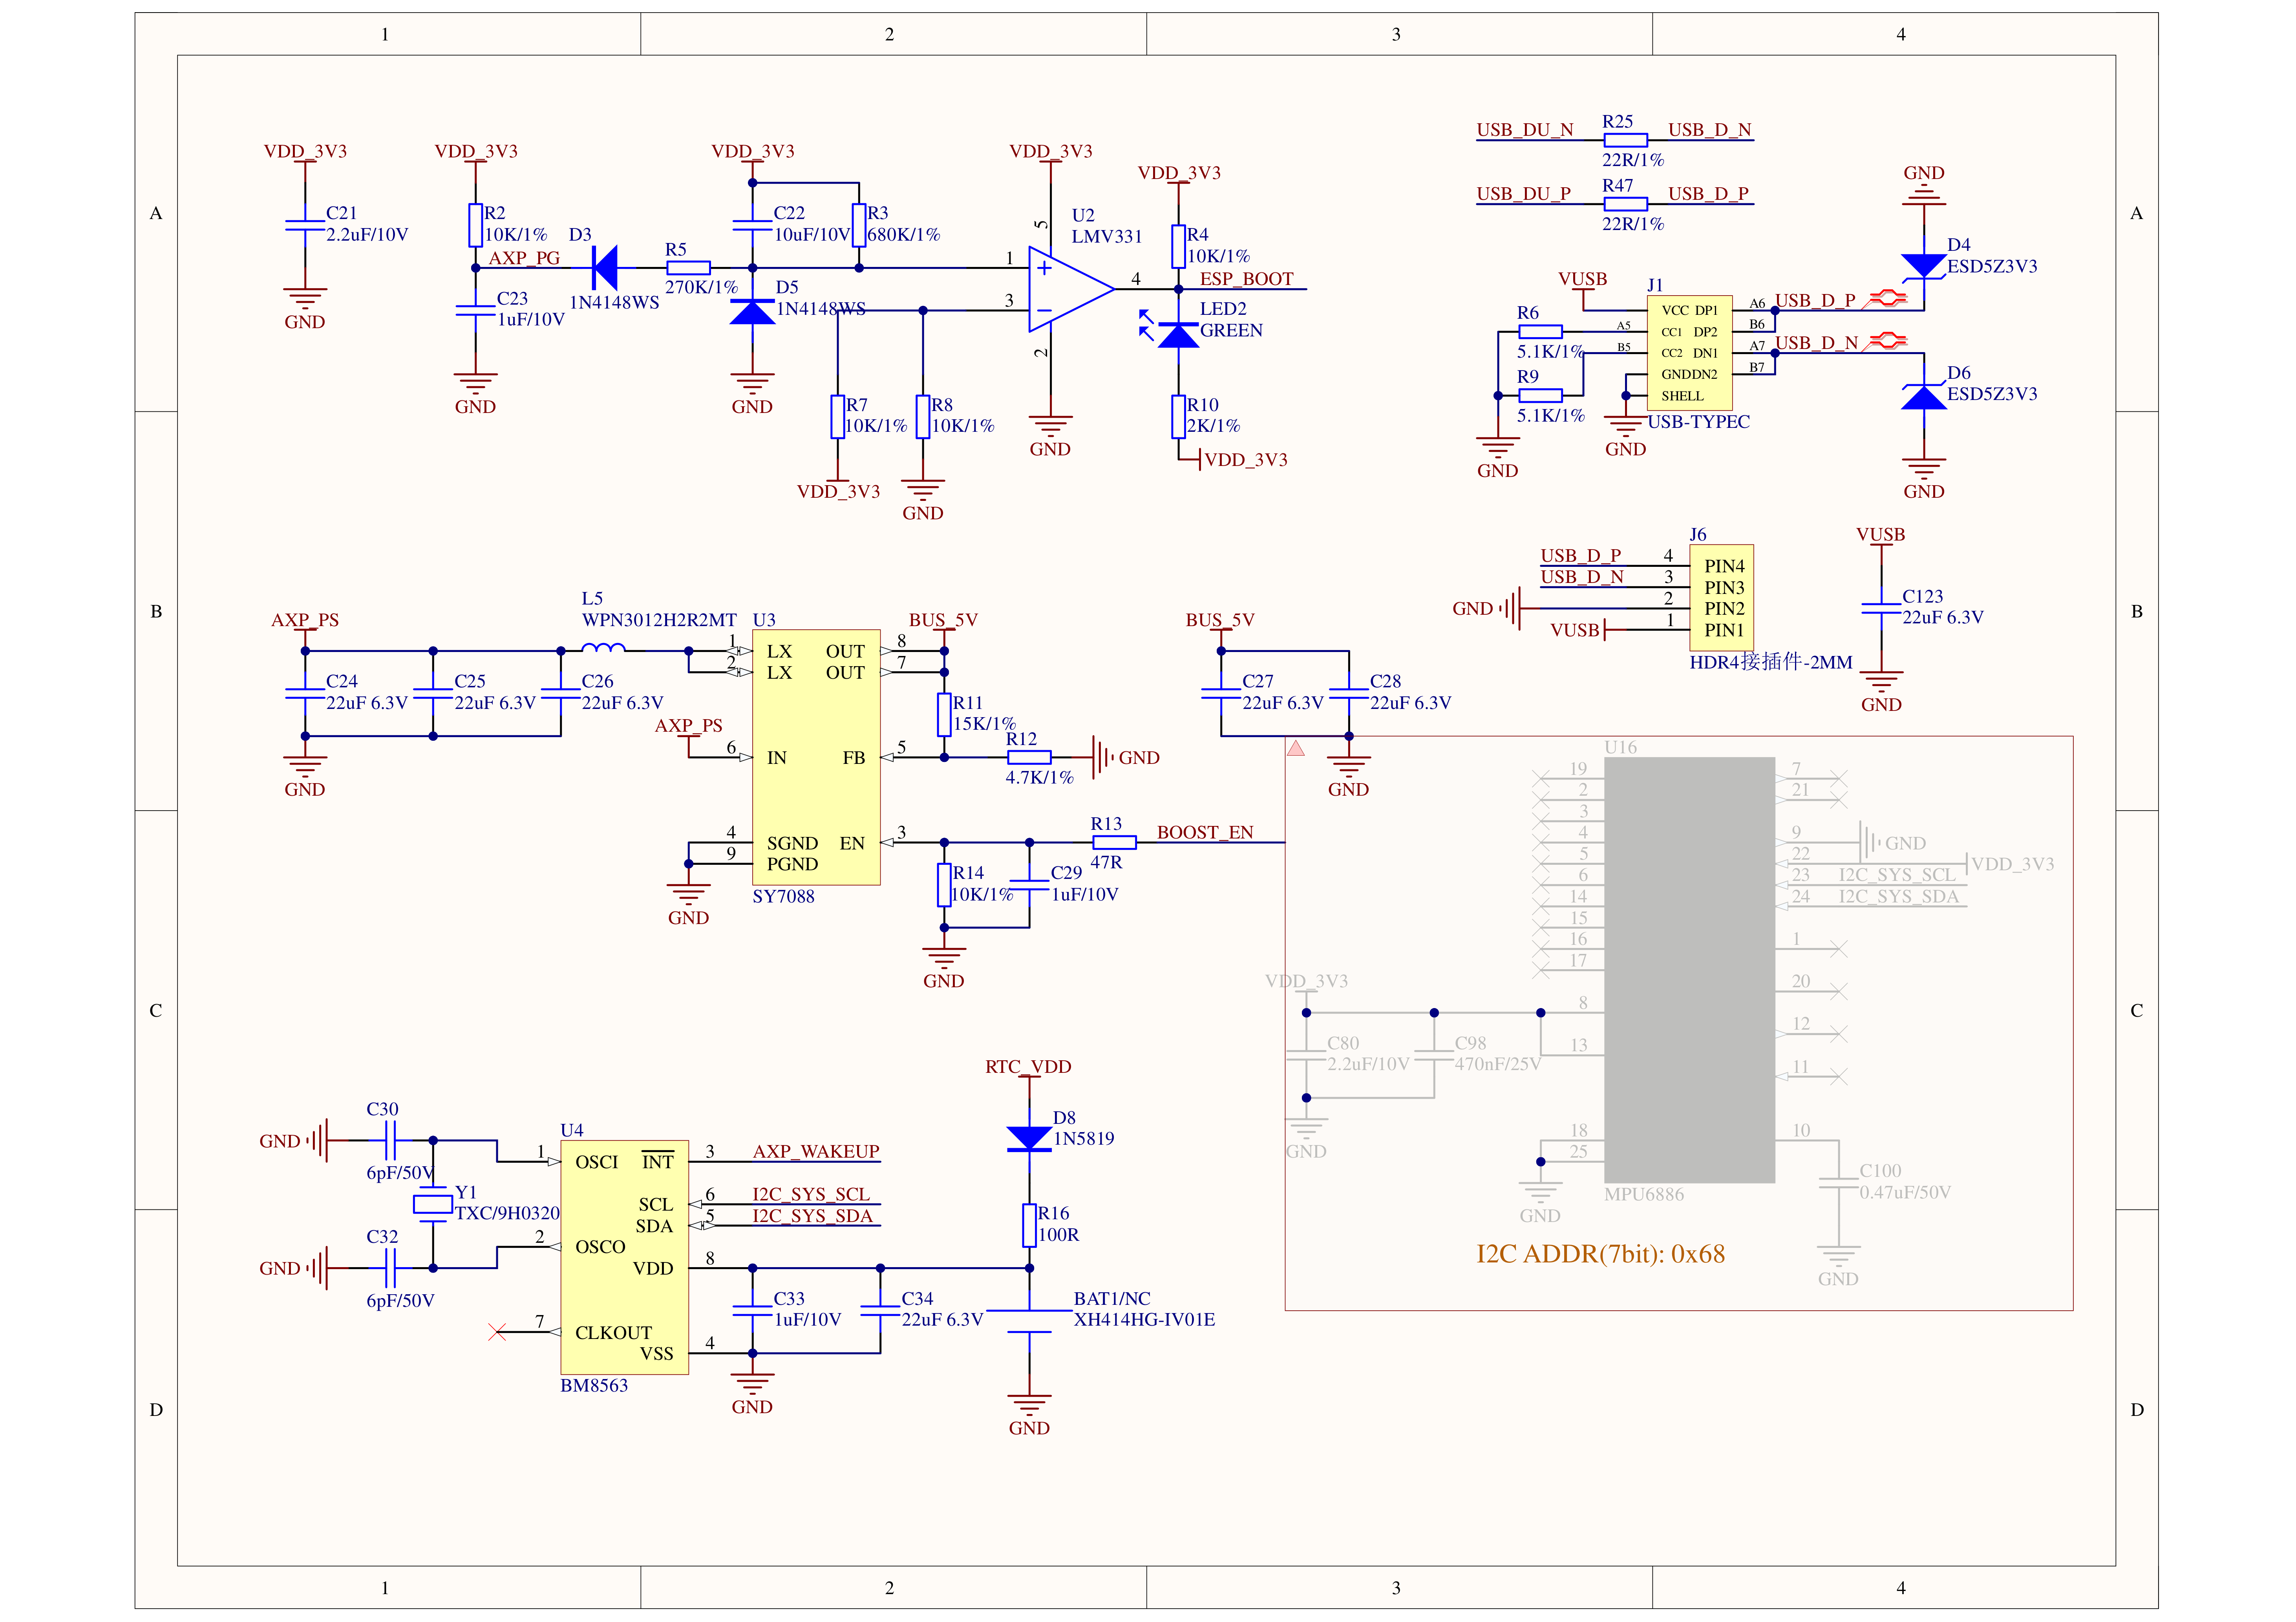Click the greyed-out U16 MPU6886 chip body
The image size is (2296, 1622).
[1689, 970]
